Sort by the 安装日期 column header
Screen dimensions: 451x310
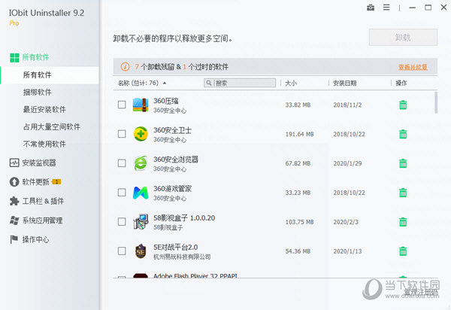point(344,84)
